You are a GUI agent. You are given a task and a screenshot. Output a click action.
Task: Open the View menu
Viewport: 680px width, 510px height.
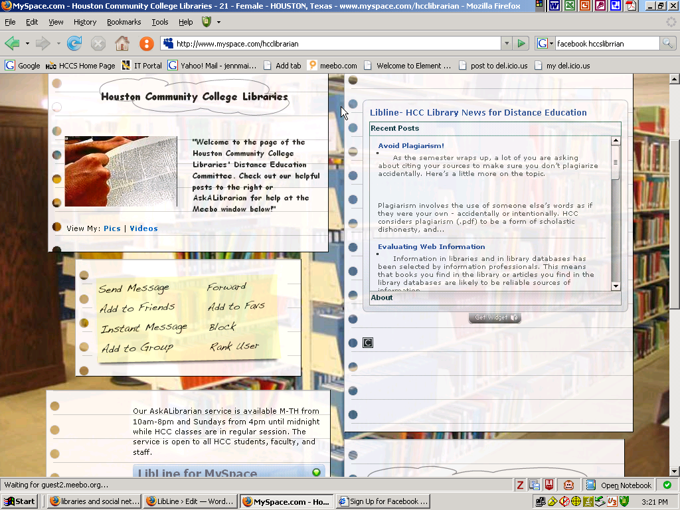pos(56,22)
